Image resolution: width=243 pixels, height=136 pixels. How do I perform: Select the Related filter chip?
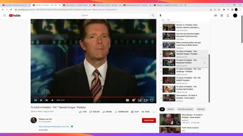coord(170,109)
